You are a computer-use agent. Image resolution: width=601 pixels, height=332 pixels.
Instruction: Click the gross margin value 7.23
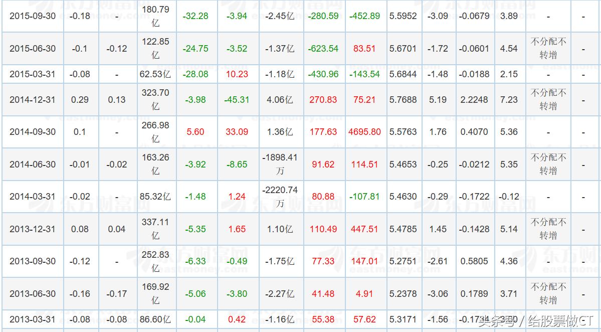click(x=509, y=100)
